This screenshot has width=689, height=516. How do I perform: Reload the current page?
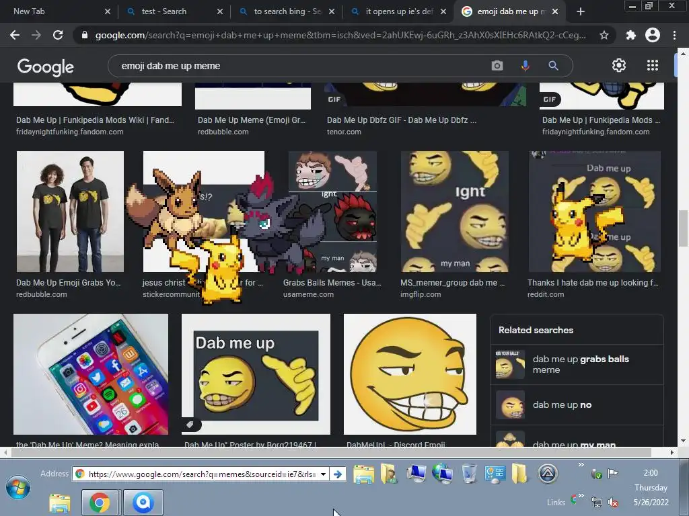(x=58, y=35)
